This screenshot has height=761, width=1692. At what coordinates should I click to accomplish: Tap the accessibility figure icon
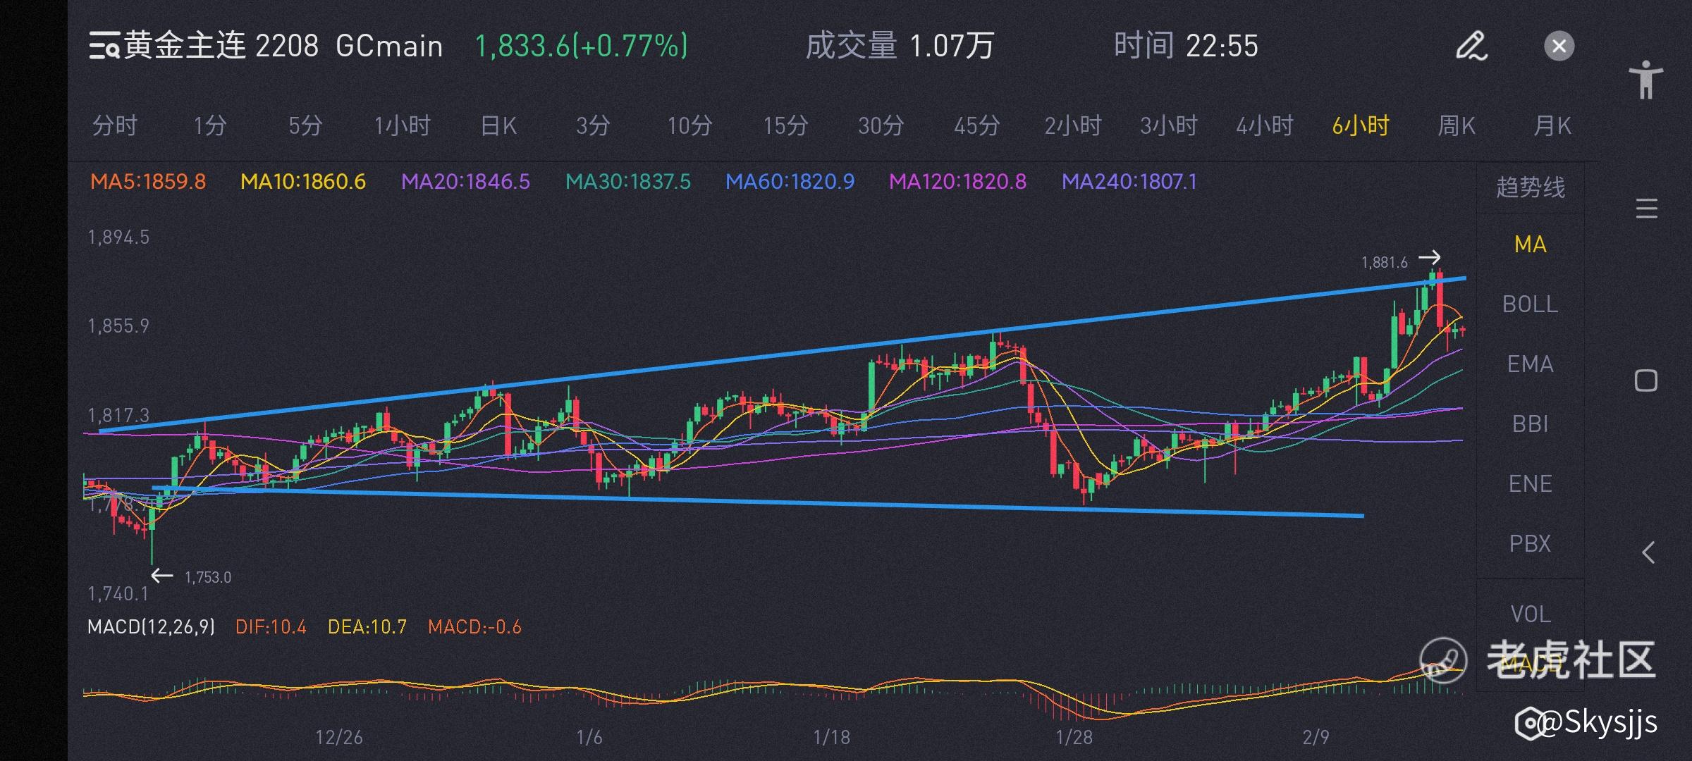tap(1645, 80)
